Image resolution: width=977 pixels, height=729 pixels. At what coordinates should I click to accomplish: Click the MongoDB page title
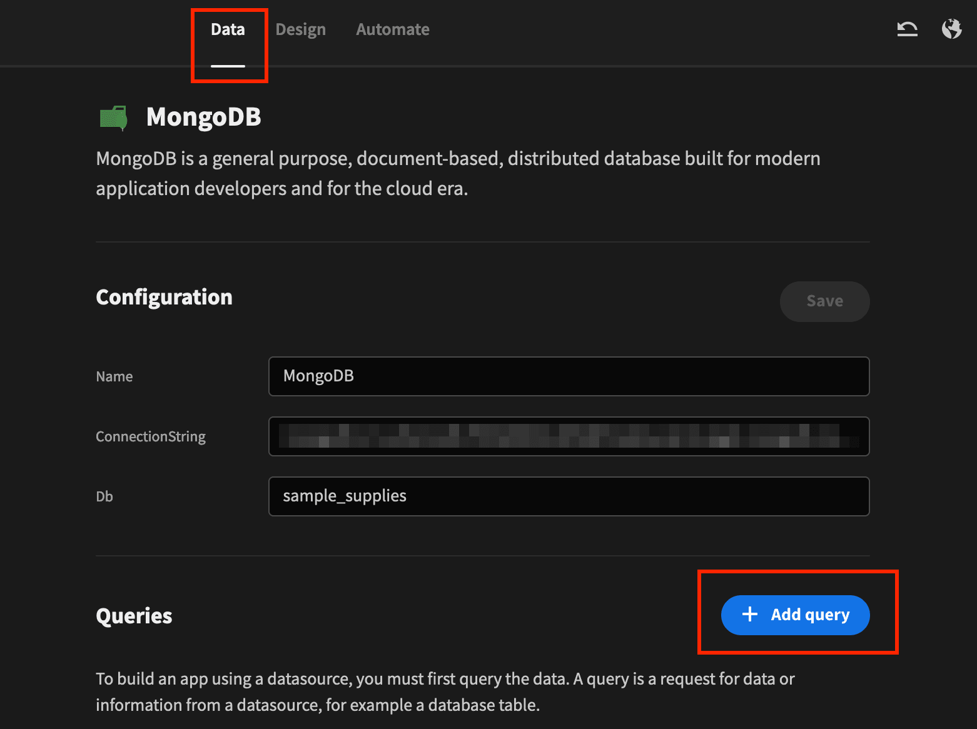[x=203, y=117]
